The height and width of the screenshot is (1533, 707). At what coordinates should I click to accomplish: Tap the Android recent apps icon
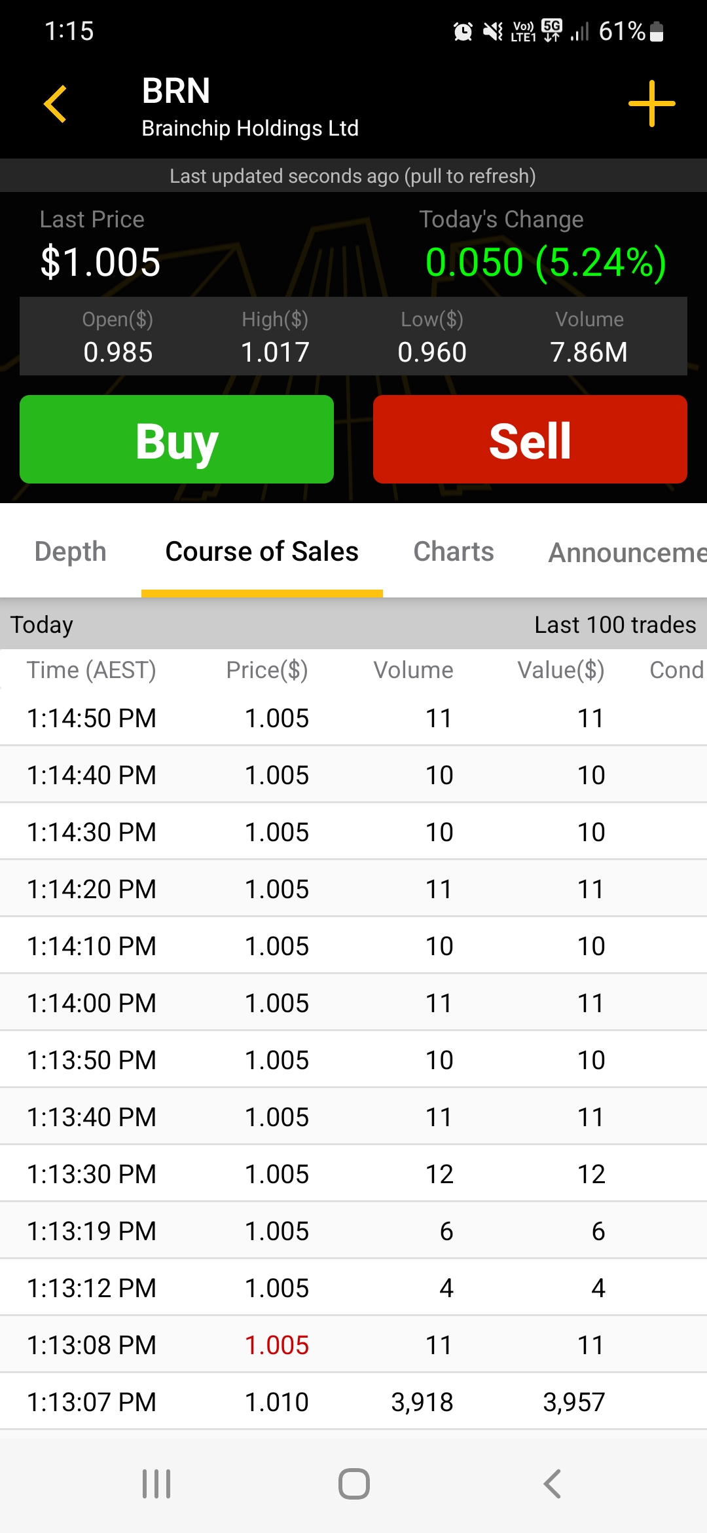(x=156, y=1483)
